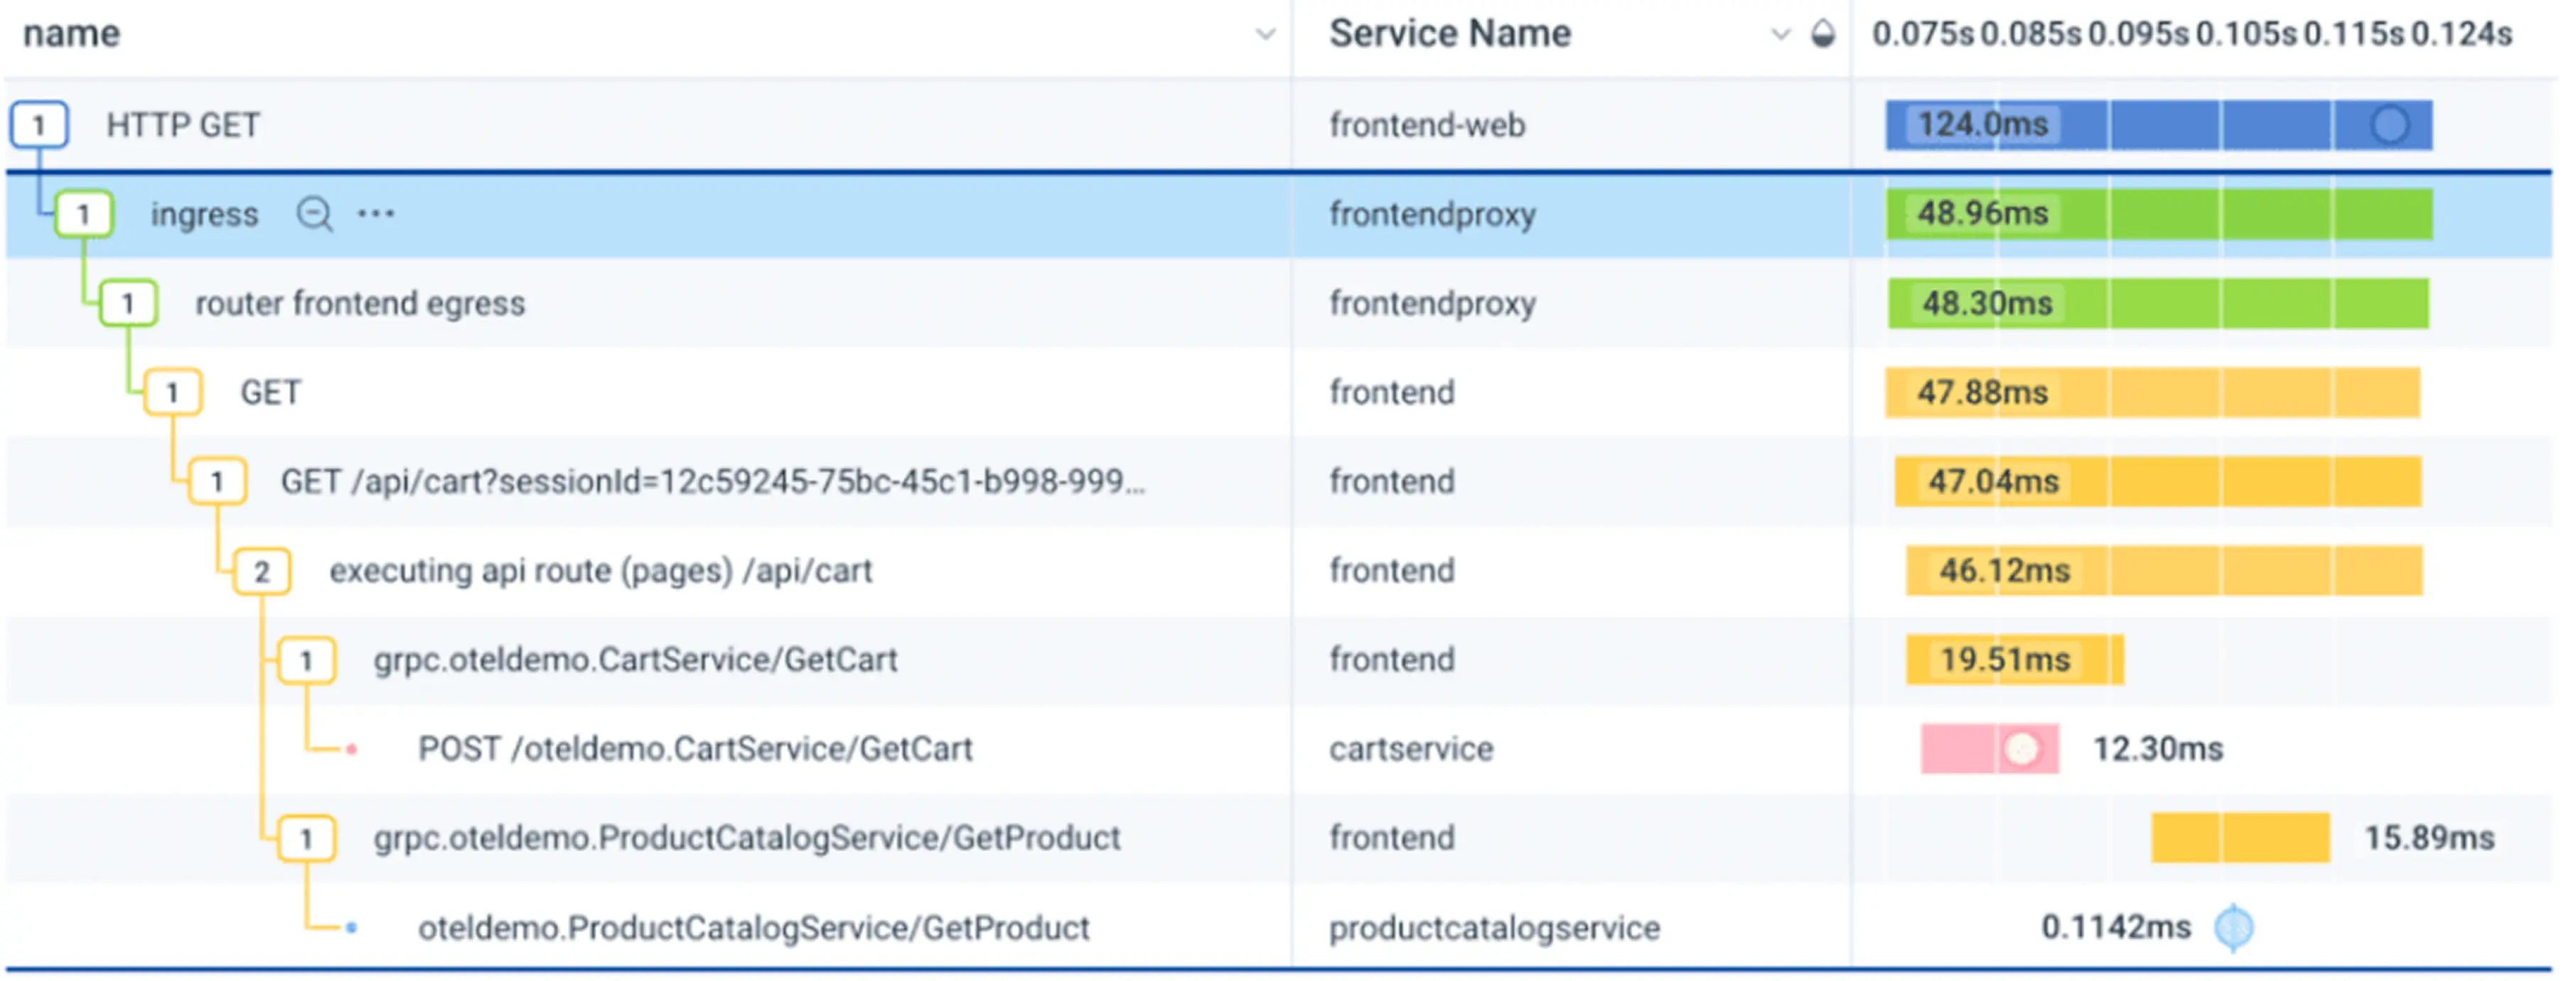Image resolution: width=2576 pixels, height=981 pixels.
Task: Click the 12.30ms duration label
Action: 2158,749
